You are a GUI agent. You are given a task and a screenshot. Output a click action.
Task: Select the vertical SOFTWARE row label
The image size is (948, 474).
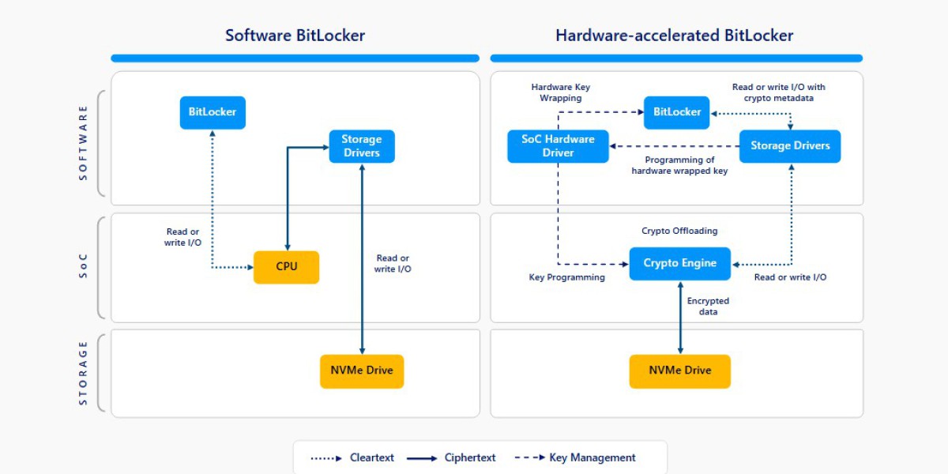click(84, 143)
